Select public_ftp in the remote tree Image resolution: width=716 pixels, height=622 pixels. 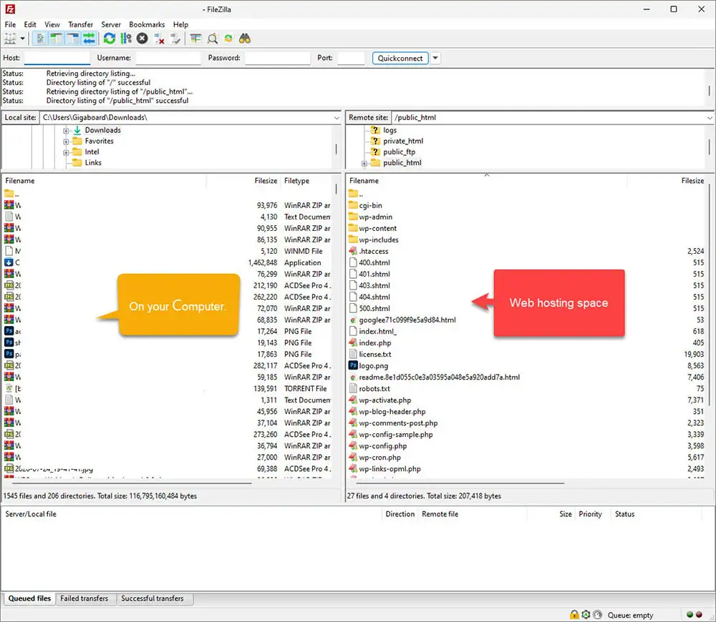[399, 152]
